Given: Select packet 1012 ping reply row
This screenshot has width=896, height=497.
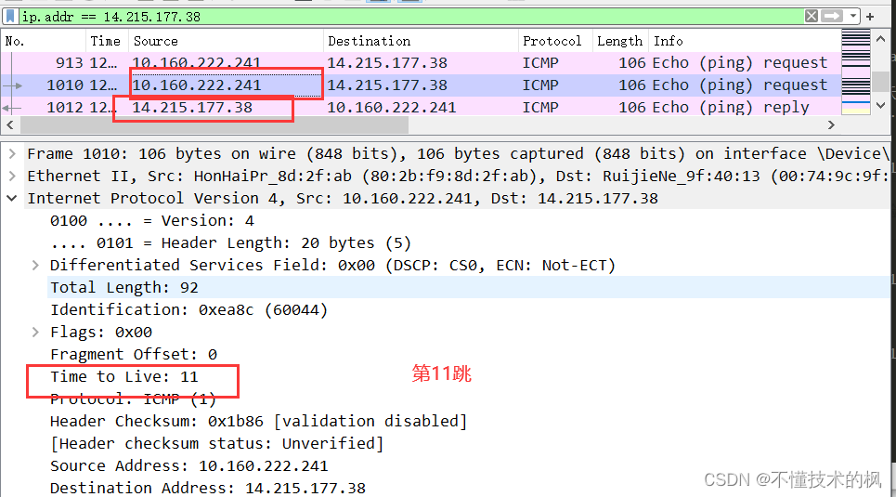Looking at the screenshot, I should click(421, 107).
